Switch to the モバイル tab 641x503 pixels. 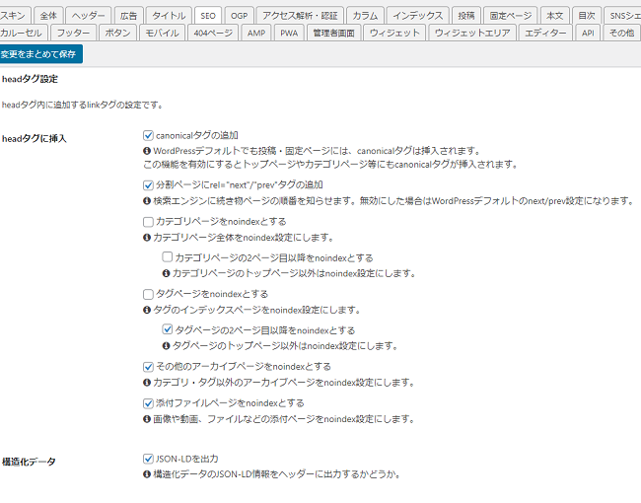coord(162,33)
